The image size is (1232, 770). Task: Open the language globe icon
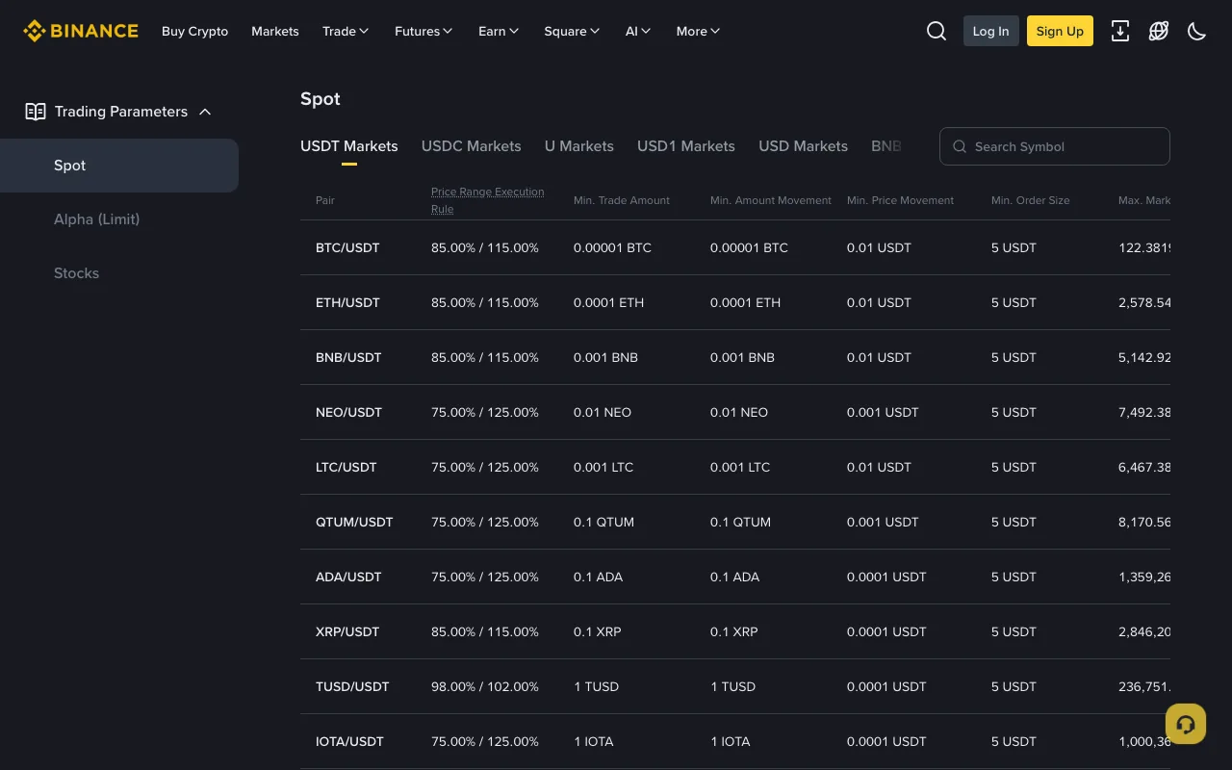point(1159,31)
